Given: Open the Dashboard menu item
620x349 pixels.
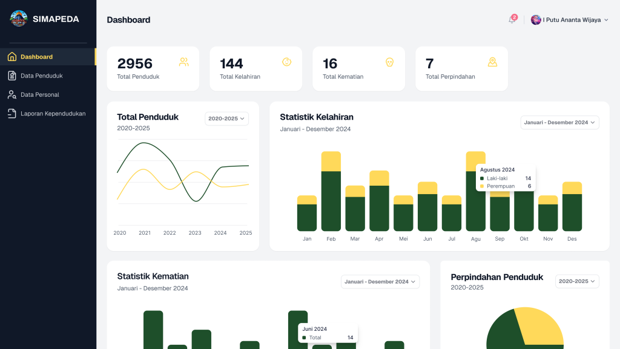Looking at the screenshot, I should pyautogui.click(x=48, y=56).
